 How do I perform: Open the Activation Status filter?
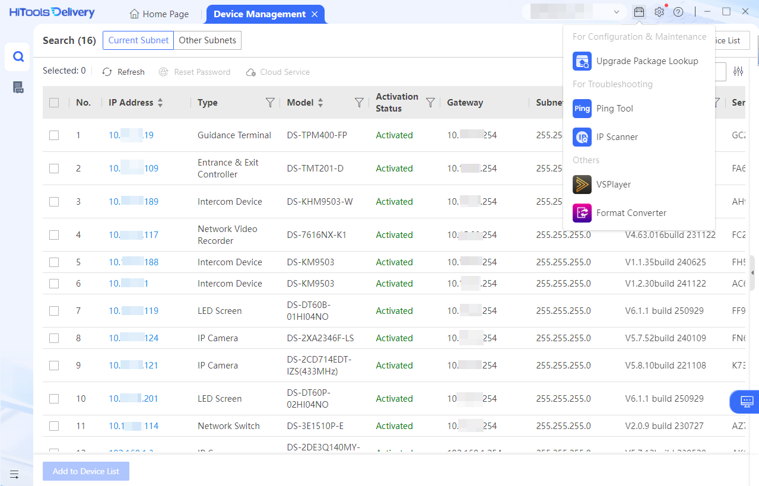coord(430,103)
